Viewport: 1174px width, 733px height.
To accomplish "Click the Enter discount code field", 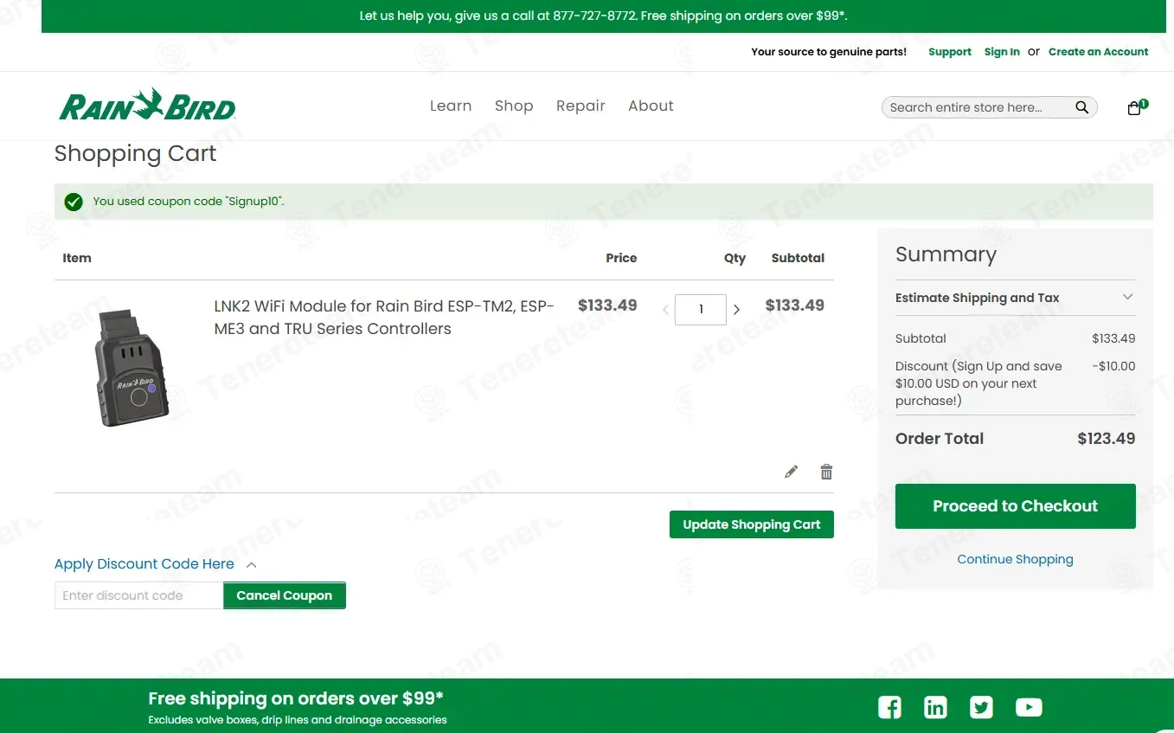I will 138,595.
